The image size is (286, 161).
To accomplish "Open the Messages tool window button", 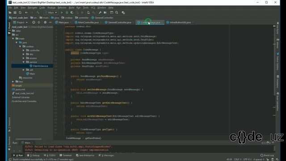I will (106, 155).
